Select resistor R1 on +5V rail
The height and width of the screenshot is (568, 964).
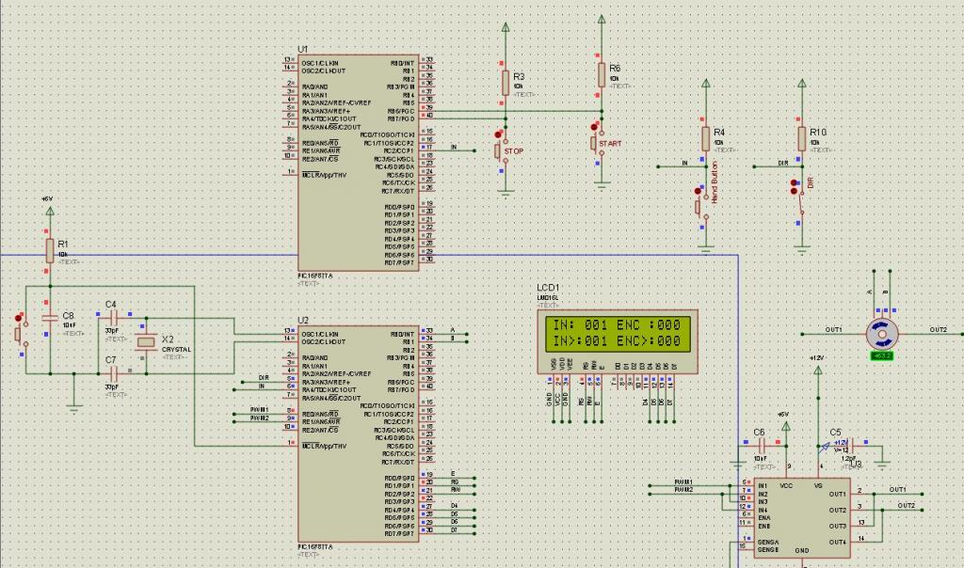(50, 250)
